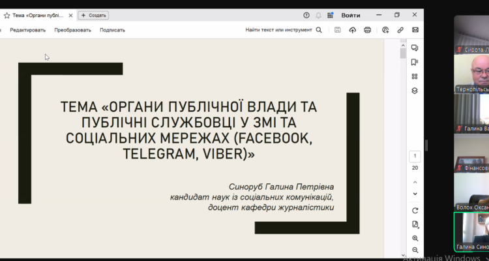This screenshot has width=489, height=261.
Task: Click the "Войти" sign-in button
Action: [351, 15]
